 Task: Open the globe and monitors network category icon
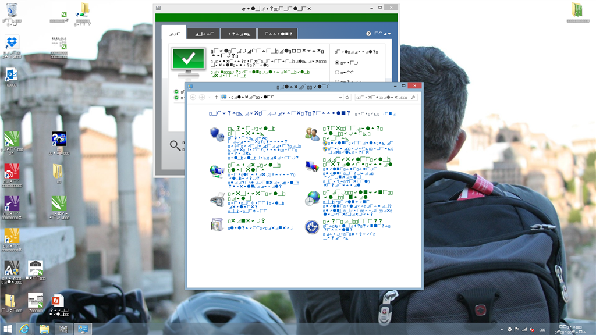tap(217, 172)
